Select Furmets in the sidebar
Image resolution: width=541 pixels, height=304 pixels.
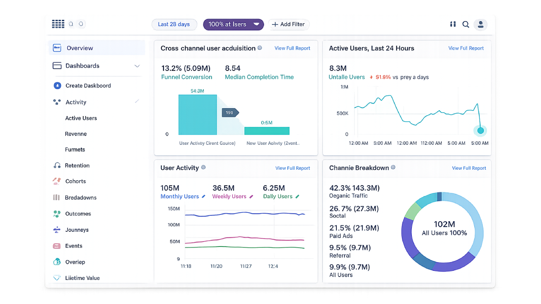click(75, 149)
